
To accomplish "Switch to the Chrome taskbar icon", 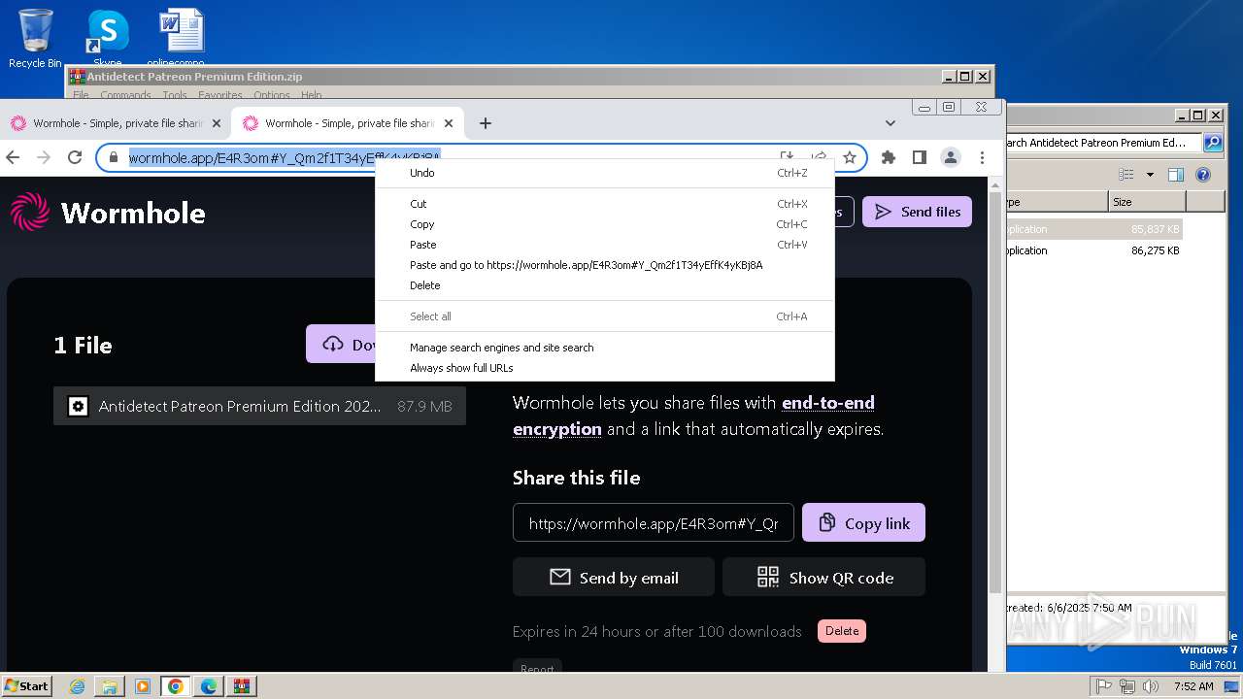I will click(176, 686).
